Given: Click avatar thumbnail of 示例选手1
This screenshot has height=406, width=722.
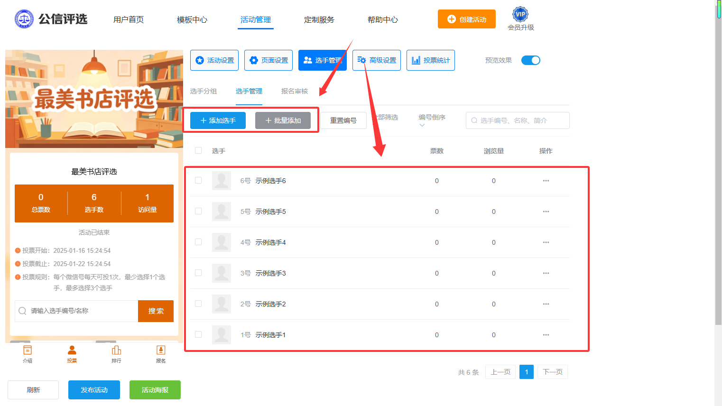Looking at the screenshot, I should pyautogui.click(x=222, y=335).
